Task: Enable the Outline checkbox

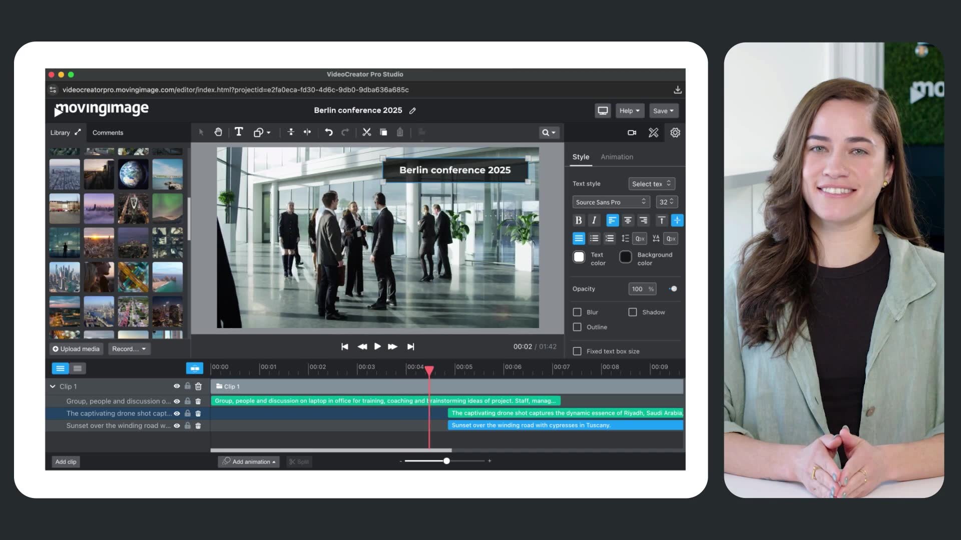Action: [x=577, y=327]
